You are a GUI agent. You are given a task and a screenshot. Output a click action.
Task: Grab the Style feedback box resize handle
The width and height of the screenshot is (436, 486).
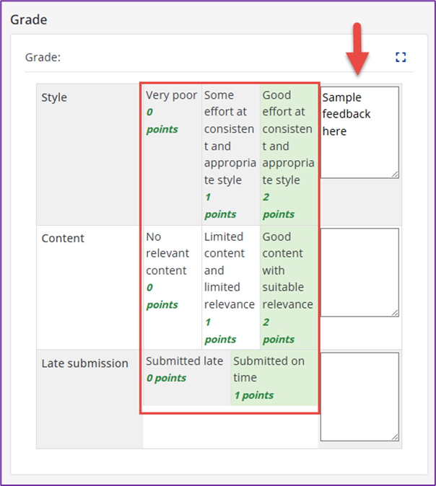pyautogui.click(x=395, y=174)
